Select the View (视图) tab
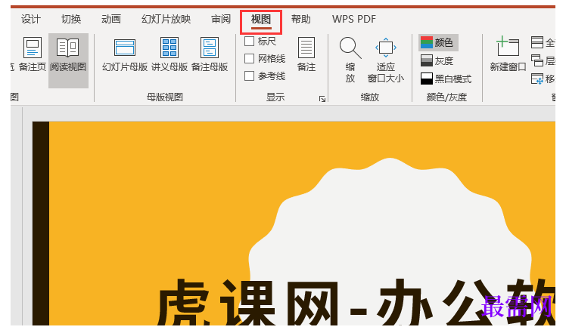This screenshot has height=330, width=566. tap(261, 20)
